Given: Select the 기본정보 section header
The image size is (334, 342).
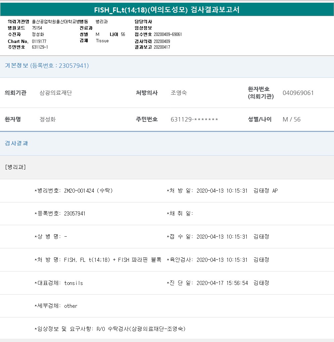Looking at the screenshot, I should point(47,66).
